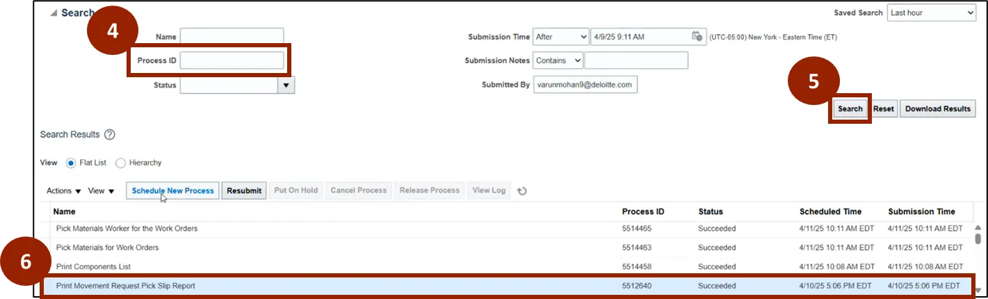Screen dimensions: 988x299
Task: Click Download Results button
Action: click(938, 109)
